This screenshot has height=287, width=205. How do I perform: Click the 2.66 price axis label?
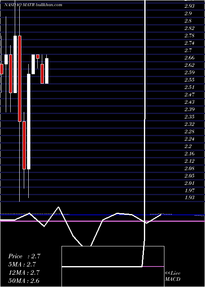point(189,58)
